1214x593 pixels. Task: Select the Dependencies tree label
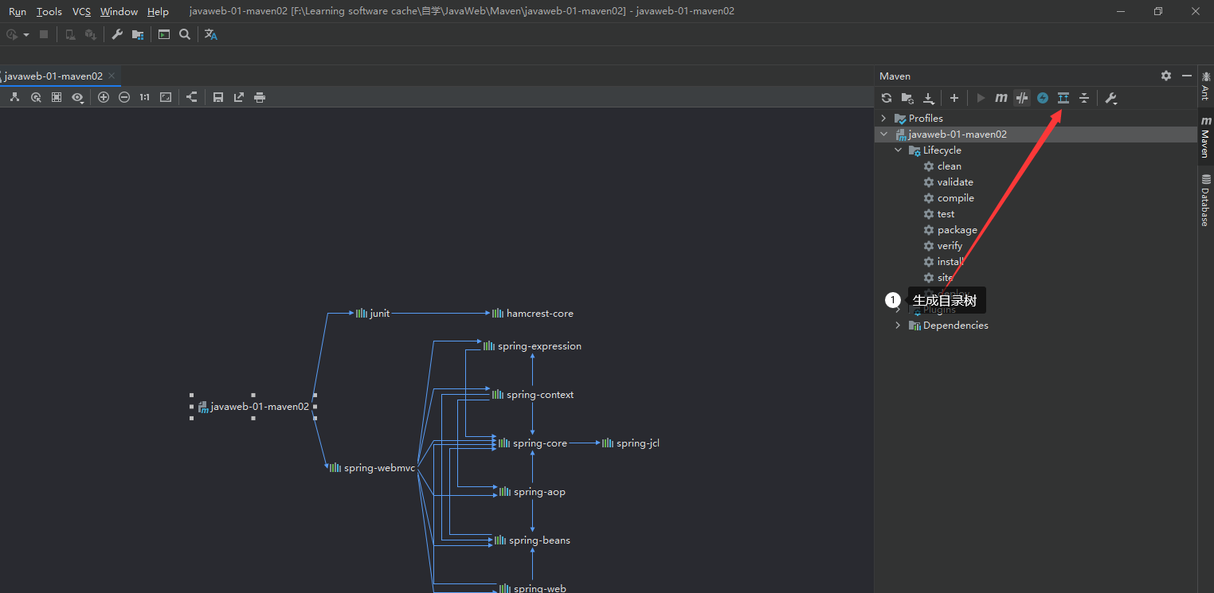click(956, 325)
